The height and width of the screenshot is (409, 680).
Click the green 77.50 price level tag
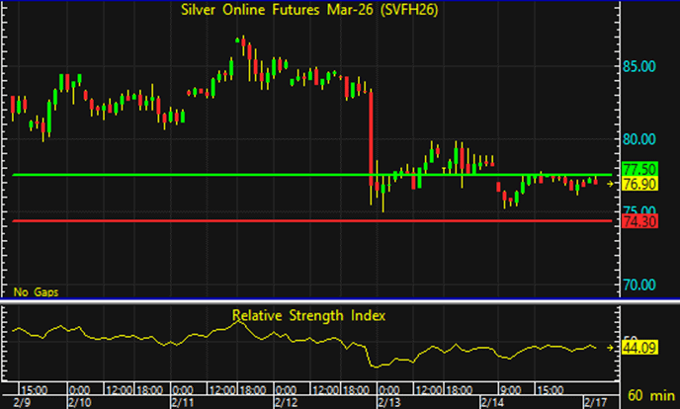pyautogui.click(x=635, y=169)
